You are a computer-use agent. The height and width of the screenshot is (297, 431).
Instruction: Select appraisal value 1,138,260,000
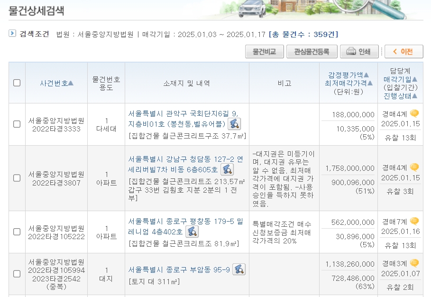[x=350, y=264]
